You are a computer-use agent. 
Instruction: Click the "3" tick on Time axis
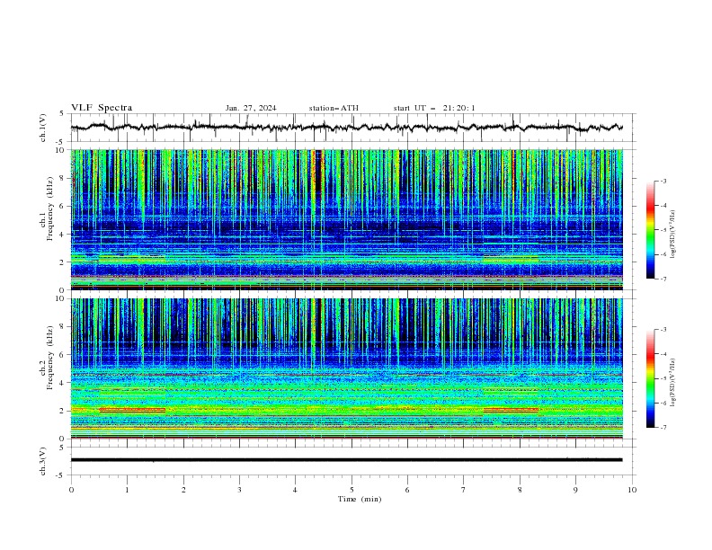(x=239, y=490)
